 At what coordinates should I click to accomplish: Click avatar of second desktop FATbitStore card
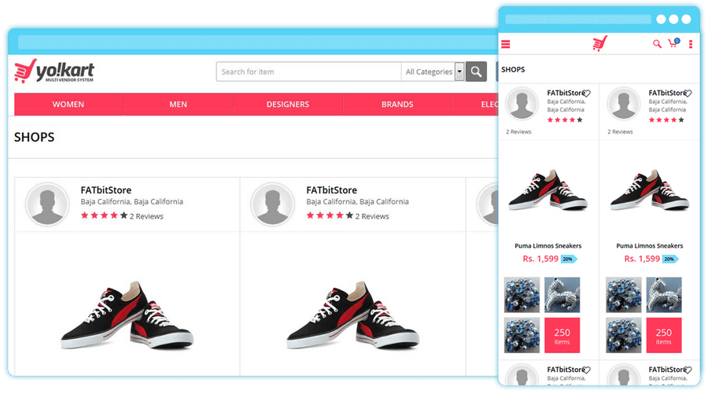click(273, 204)
